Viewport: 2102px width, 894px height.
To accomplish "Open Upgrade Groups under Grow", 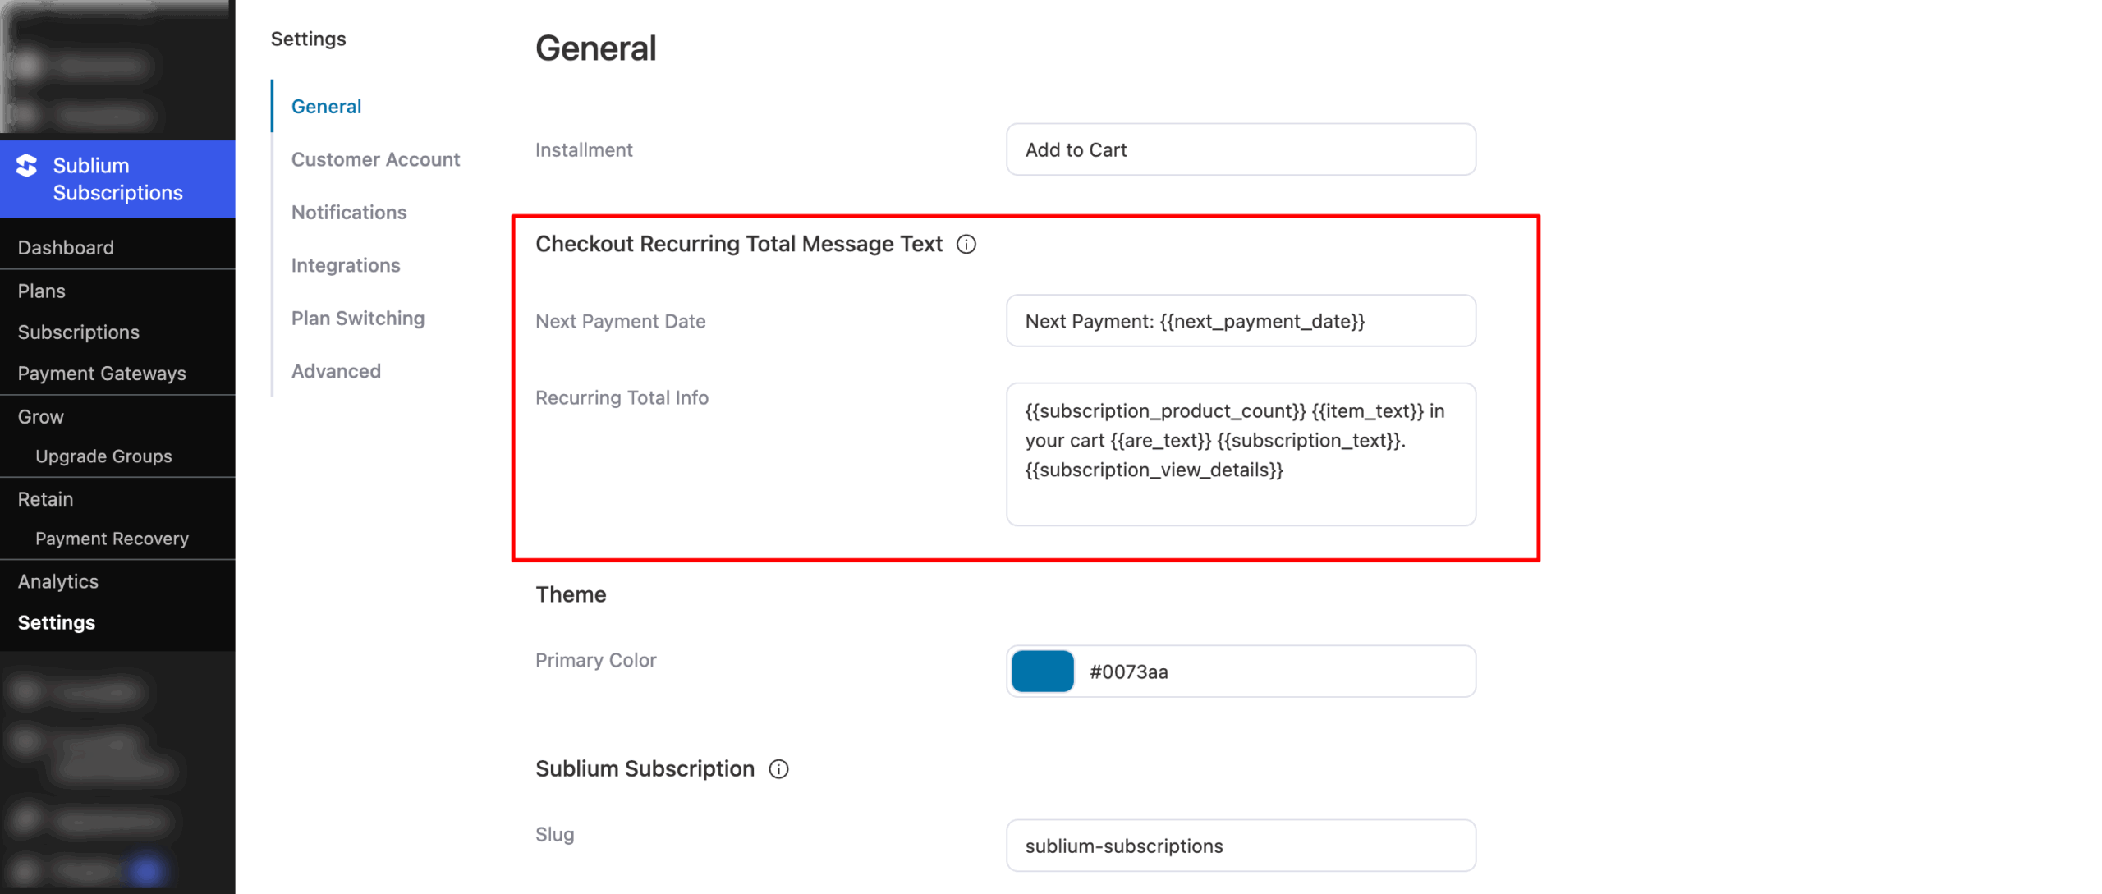I will [103, 456].
